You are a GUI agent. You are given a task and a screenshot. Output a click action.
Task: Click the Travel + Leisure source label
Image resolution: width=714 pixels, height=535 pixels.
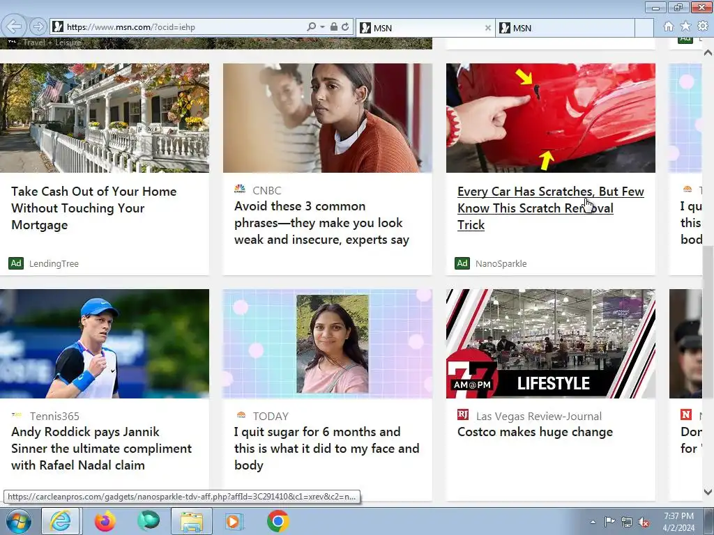coord(52,42)
